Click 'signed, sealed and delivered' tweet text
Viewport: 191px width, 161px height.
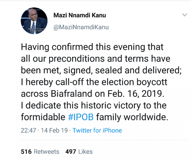(x=123, y=70)
